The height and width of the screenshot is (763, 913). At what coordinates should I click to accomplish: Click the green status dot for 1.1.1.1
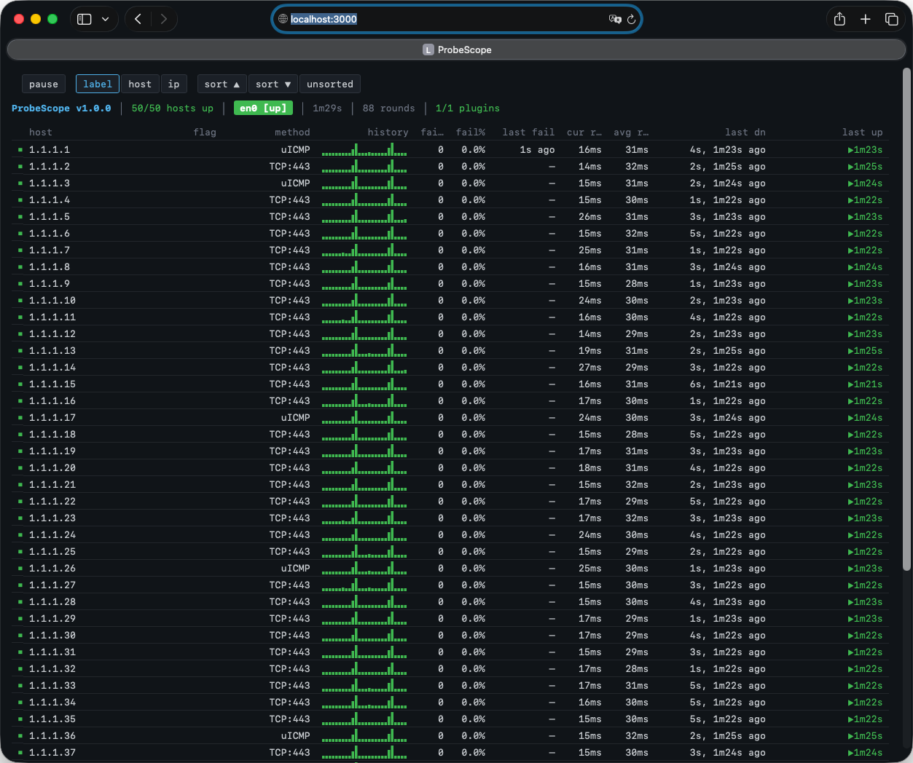click(x=20, y=150)
